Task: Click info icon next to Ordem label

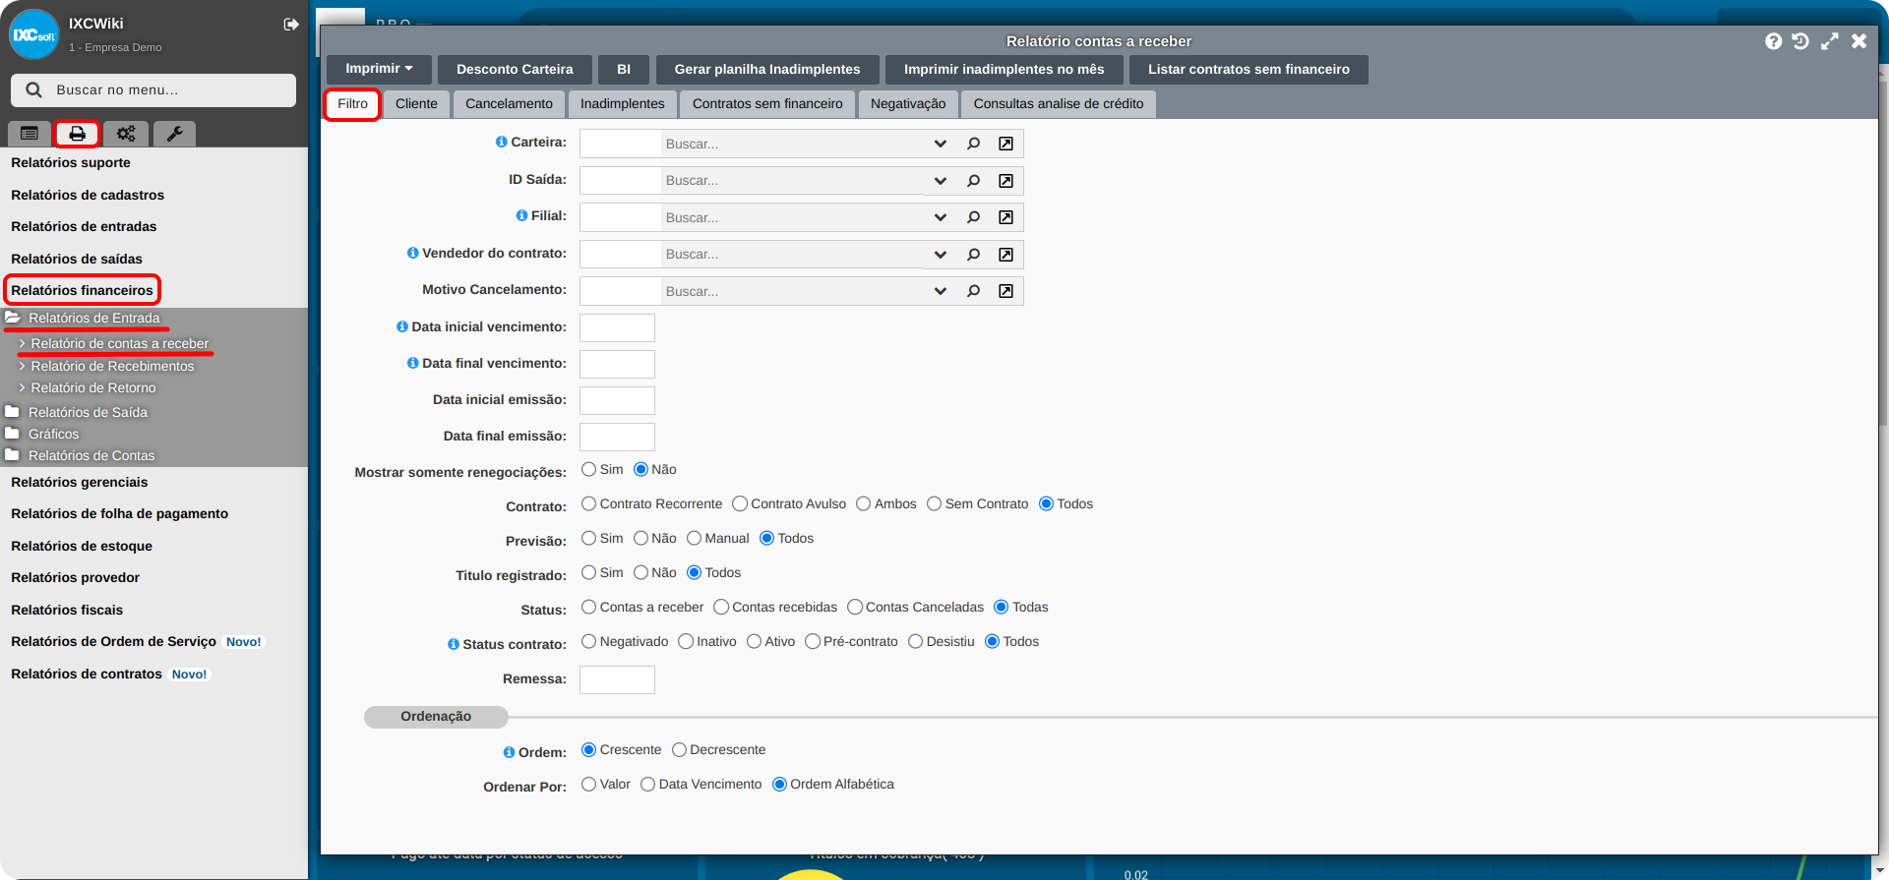Action: point(509,752)
